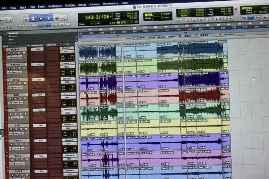Toggle input monitoring on Tom 2 track

click(x=17, y=160)
